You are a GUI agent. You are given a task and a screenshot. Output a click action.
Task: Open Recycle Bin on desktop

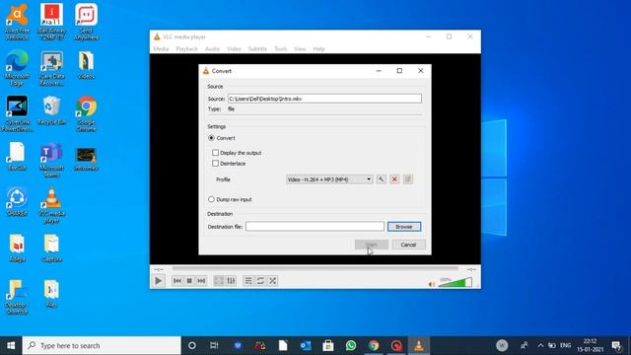(x=51, y=110)
